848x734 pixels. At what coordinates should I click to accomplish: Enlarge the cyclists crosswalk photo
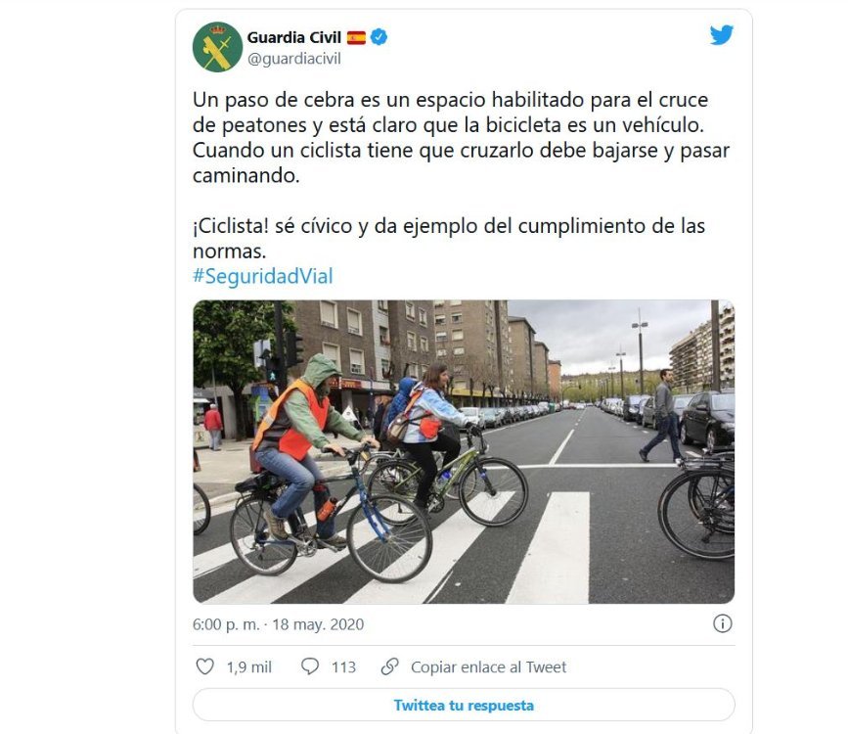point(464,451)
